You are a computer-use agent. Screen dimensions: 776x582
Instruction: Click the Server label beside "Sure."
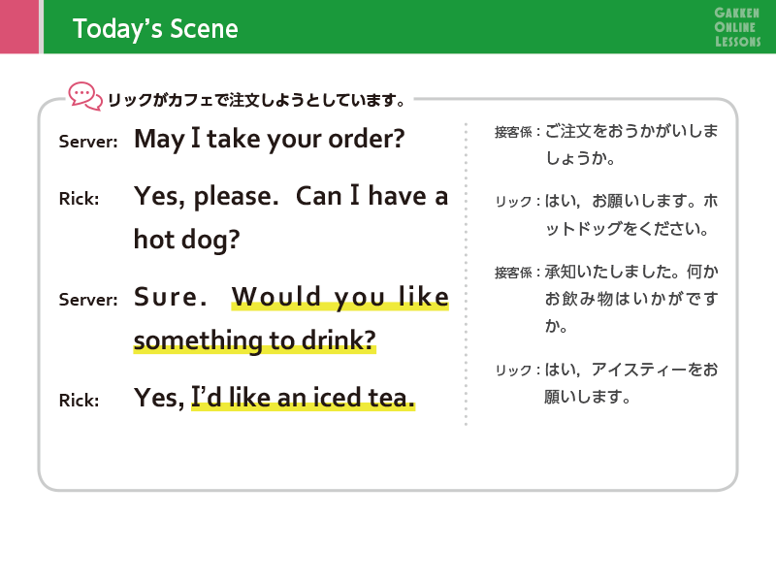click(x=88, y=300)
